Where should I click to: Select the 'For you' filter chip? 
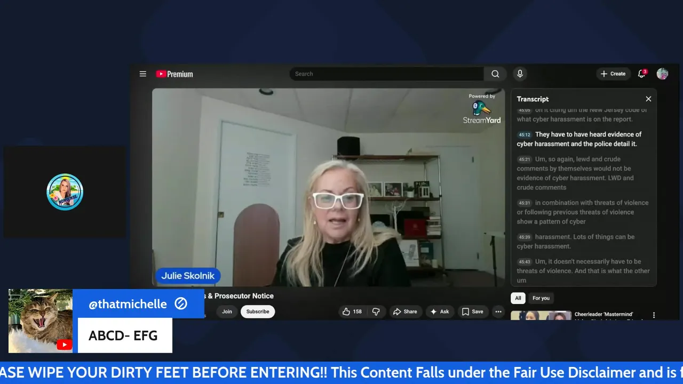pos(541,298)
